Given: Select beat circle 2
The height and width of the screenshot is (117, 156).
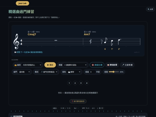Looking at the screenshot, I should tap(75, 83).
